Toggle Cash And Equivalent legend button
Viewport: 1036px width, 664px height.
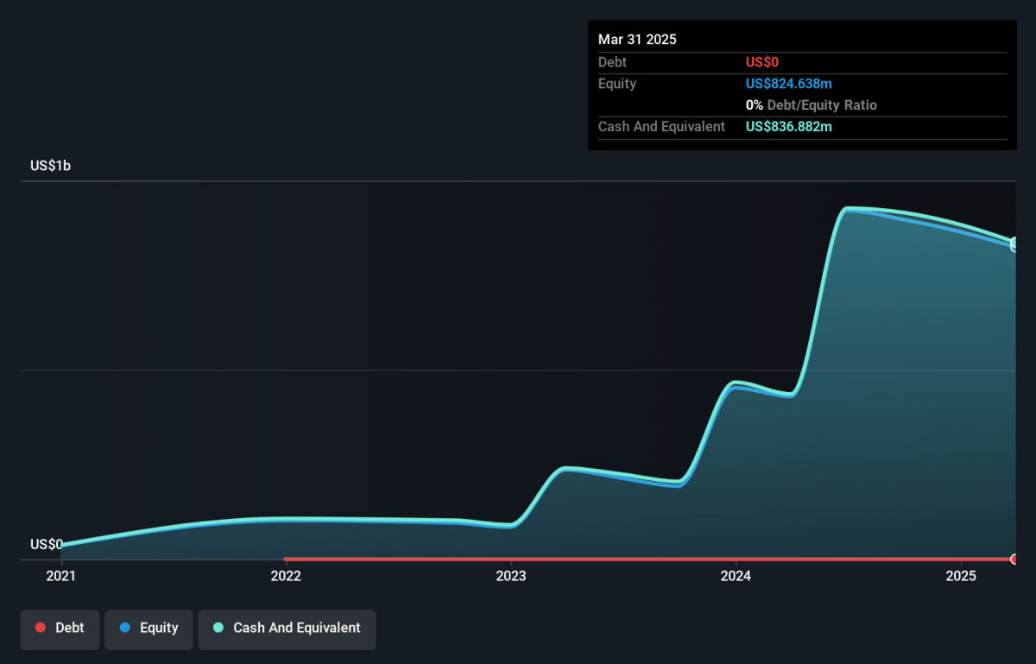pyautogui.click(x=287, y=629)
